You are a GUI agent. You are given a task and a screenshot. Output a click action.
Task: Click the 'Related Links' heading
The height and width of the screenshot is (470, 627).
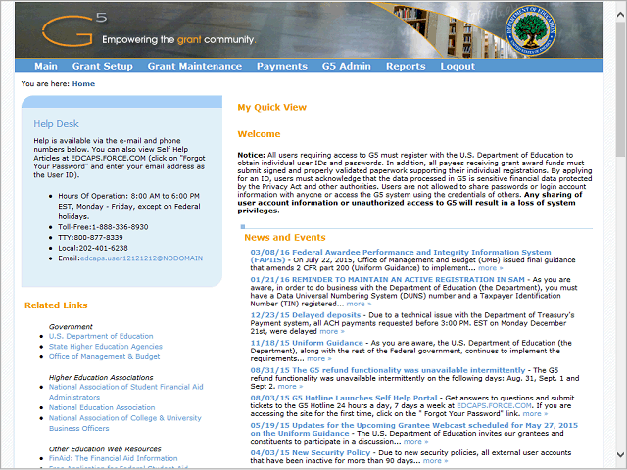[x=56, y=305]
